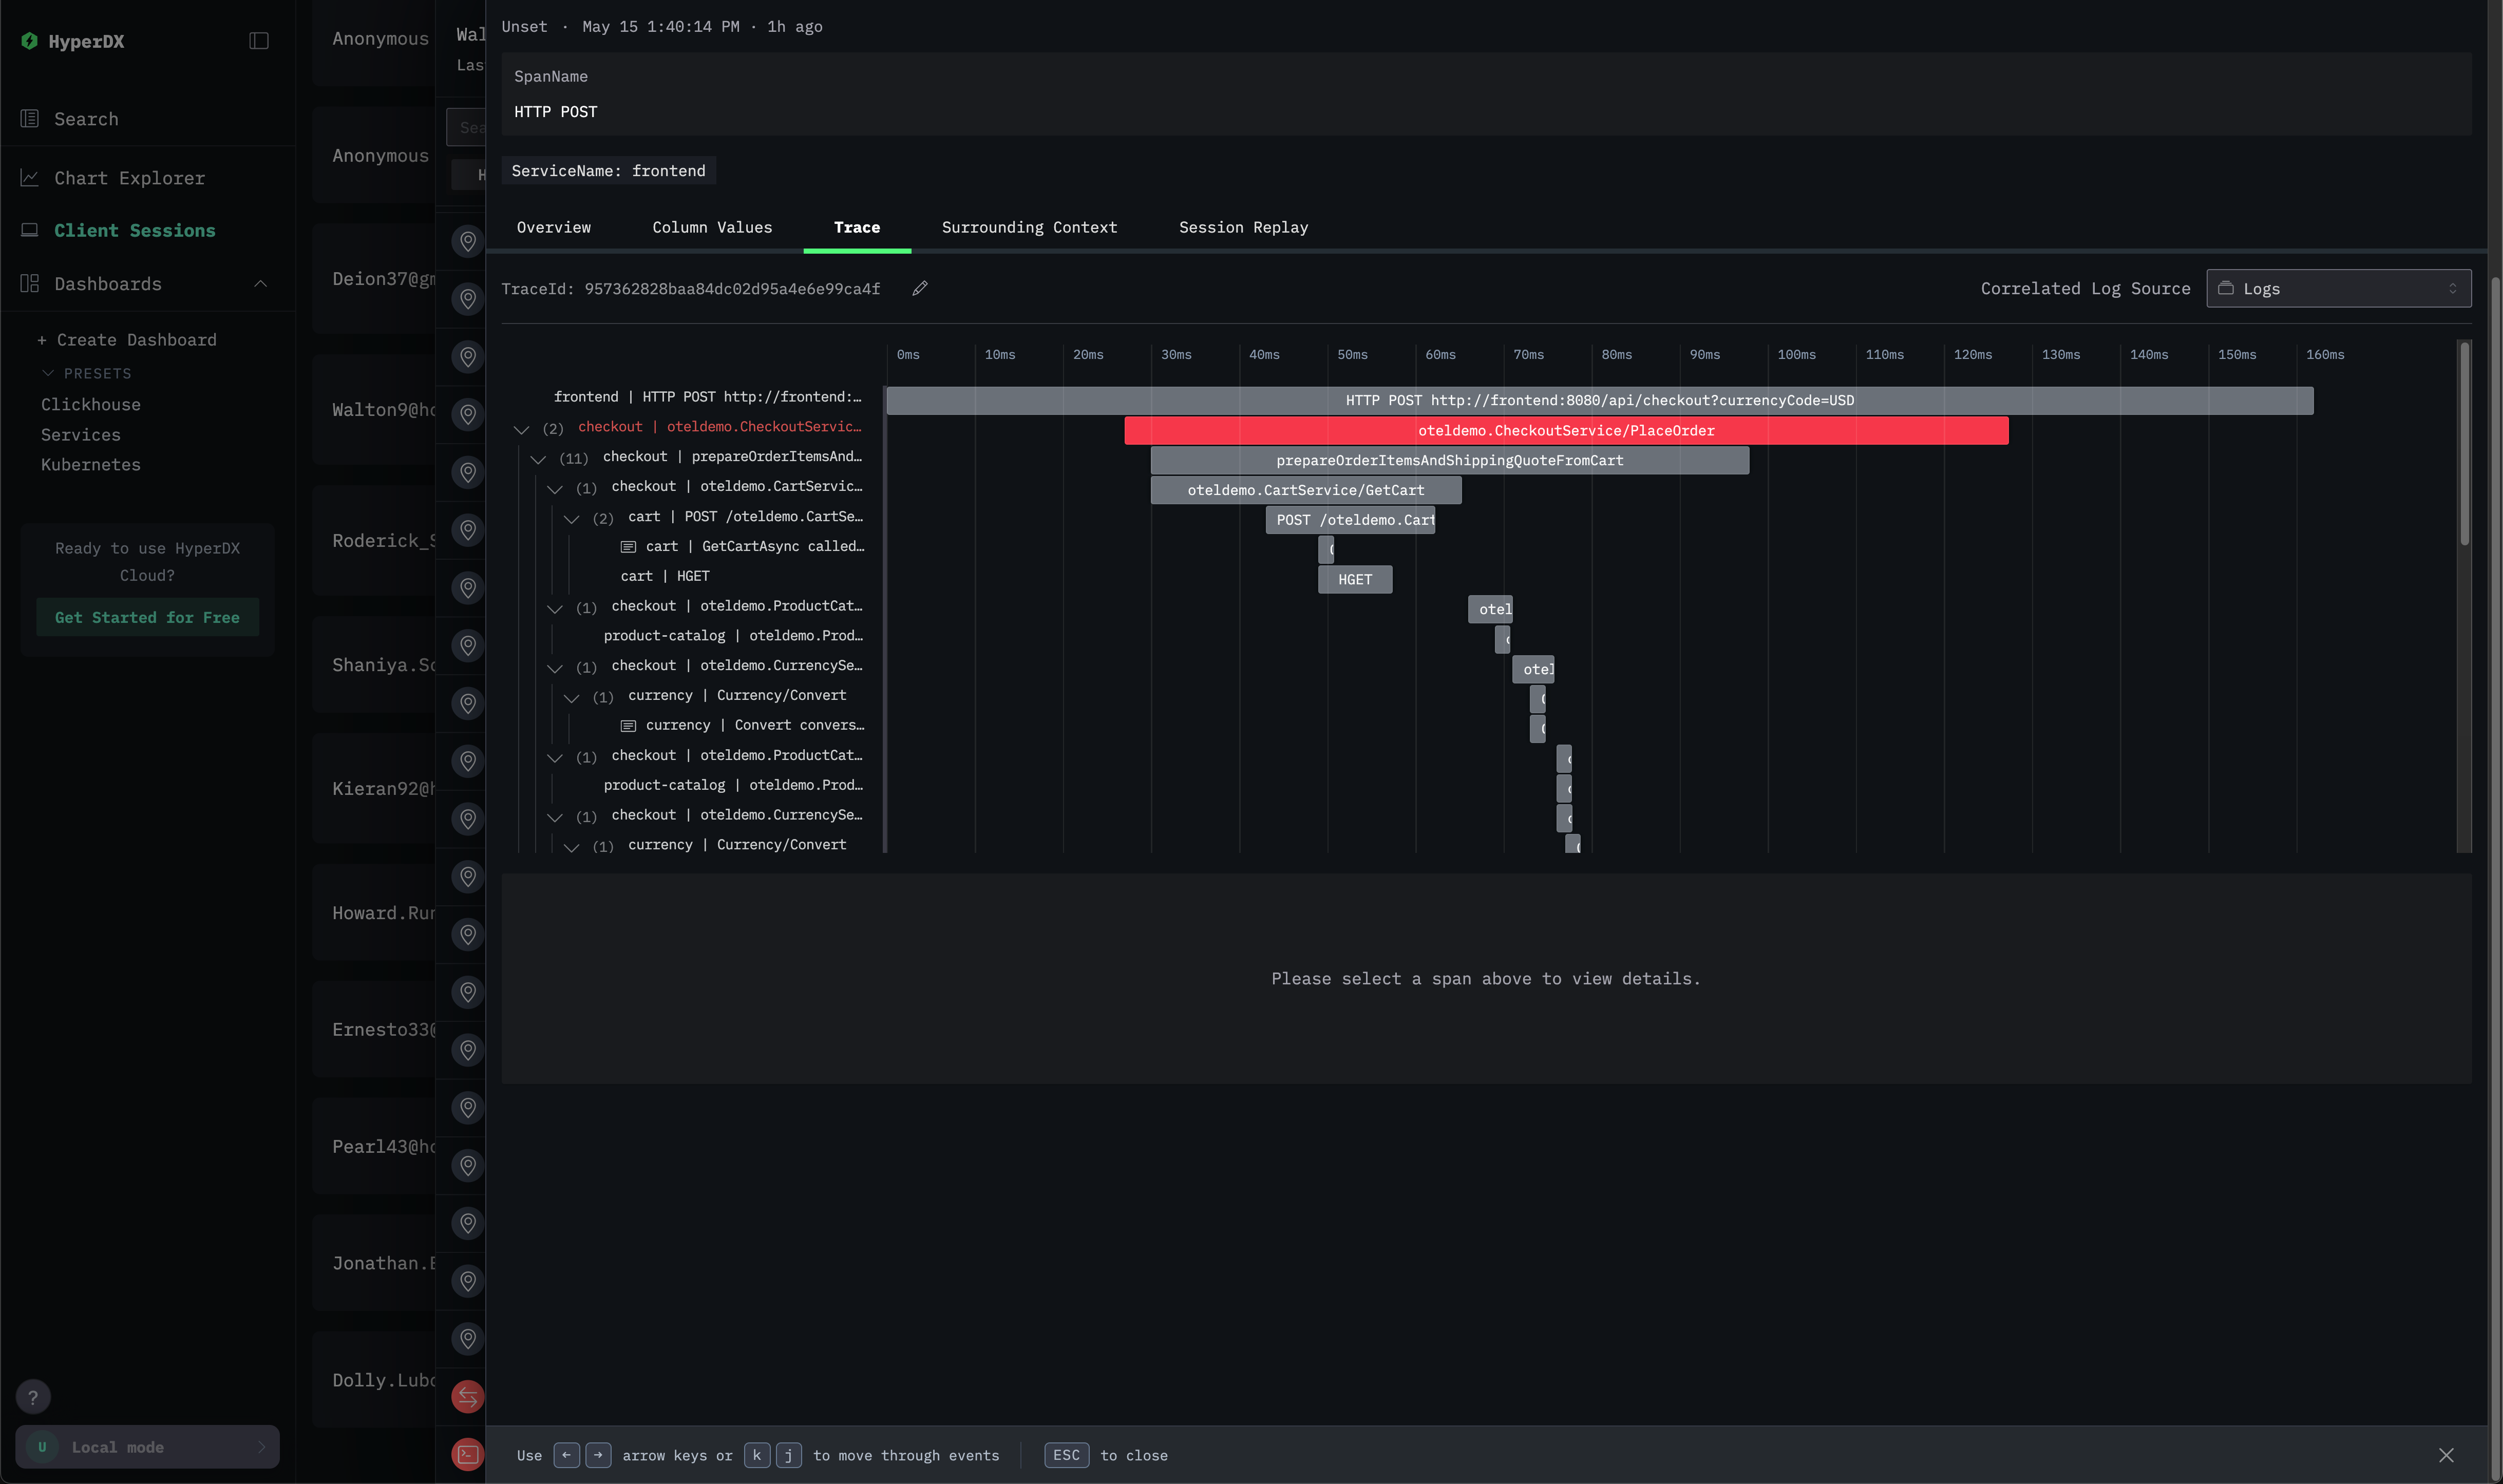The height and width of the screenshot is (1484, 2503).
Task: Click the pencil edit icon next to TraceId
Action: tap(920, 288)
